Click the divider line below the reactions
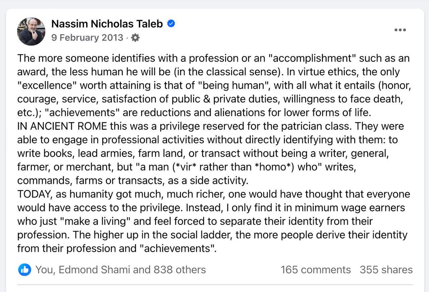The height and width of the screenshot is (292, 429). tap(214, 285)
